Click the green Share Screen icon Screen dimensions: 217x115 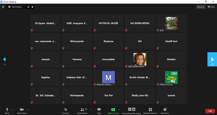click(113, 109)
